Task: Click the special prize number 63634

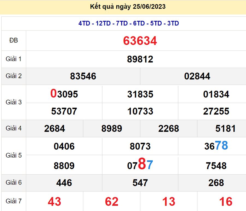Action: tap(140, 41)
